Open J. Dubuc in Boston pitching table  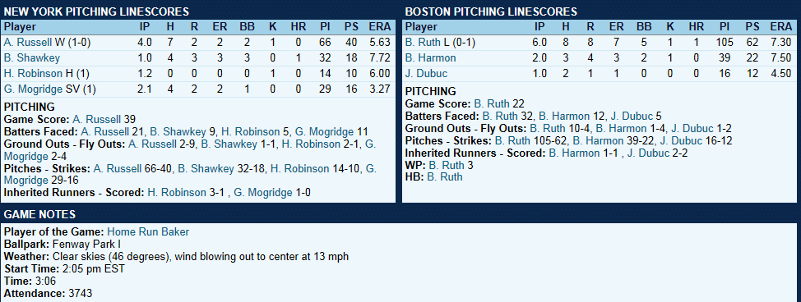click(x=425, y=74)
